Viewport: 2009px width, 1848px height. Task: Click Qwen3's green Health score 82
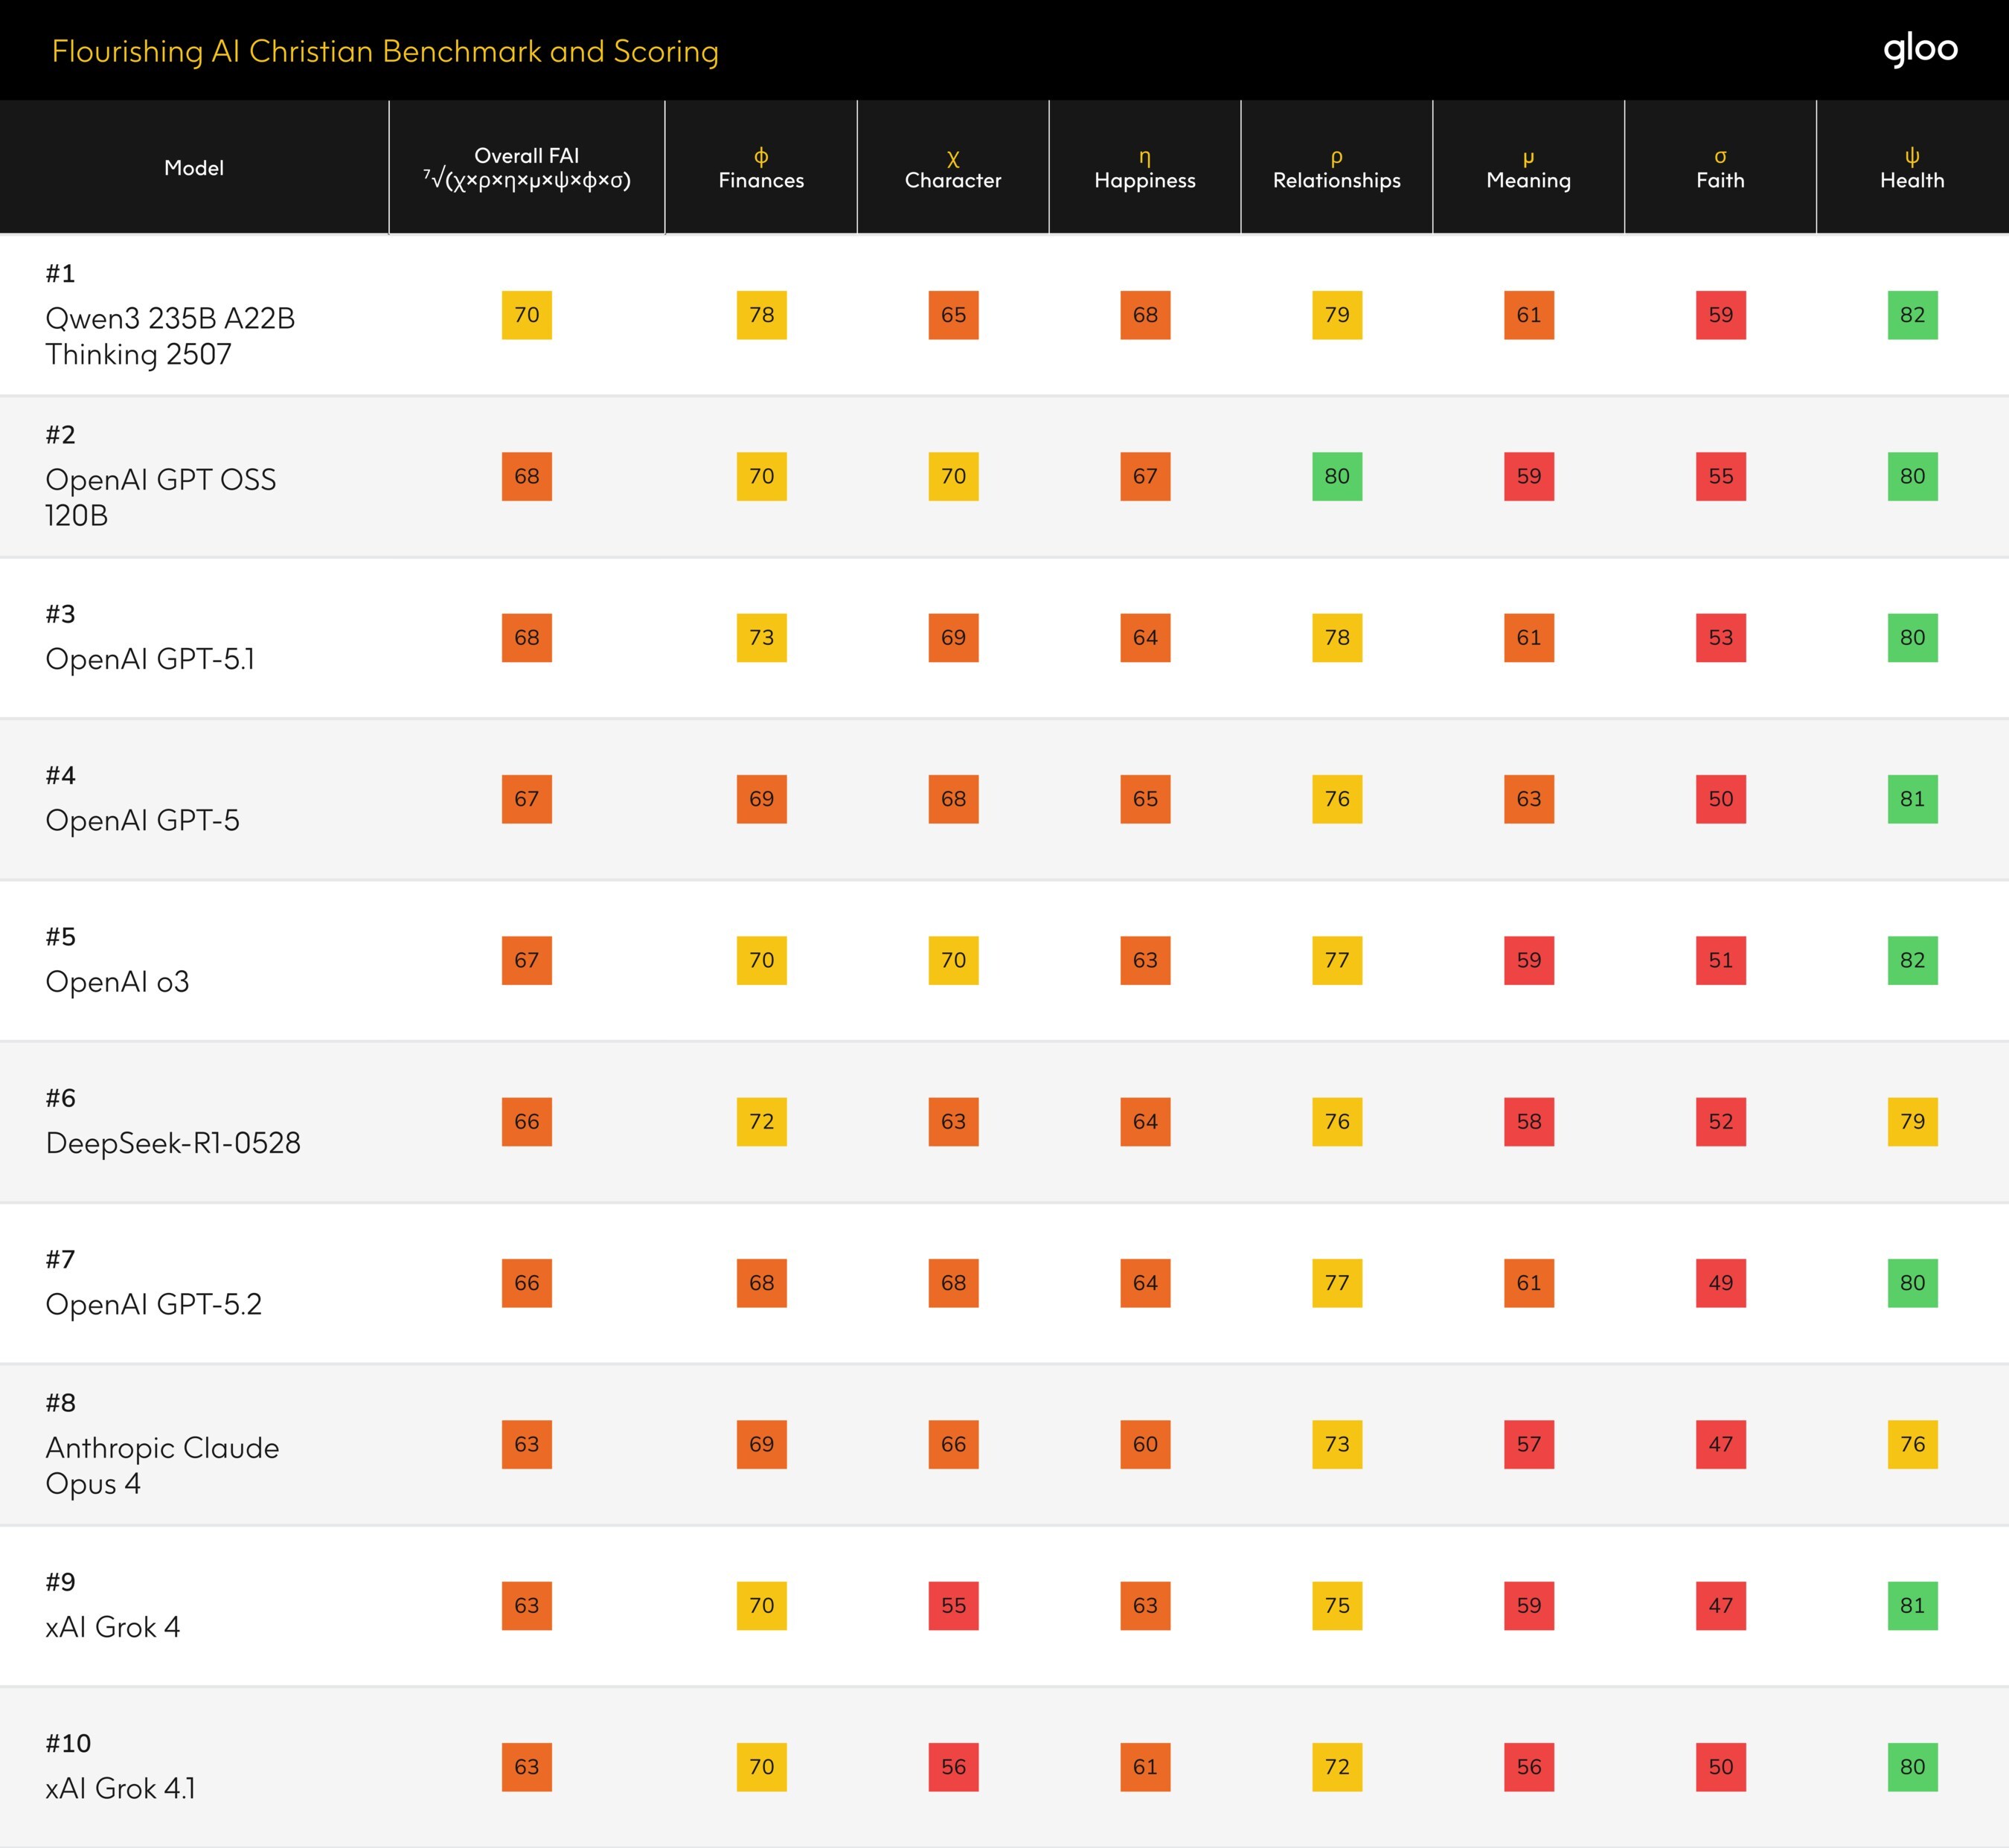click(x=1912, y=315)
